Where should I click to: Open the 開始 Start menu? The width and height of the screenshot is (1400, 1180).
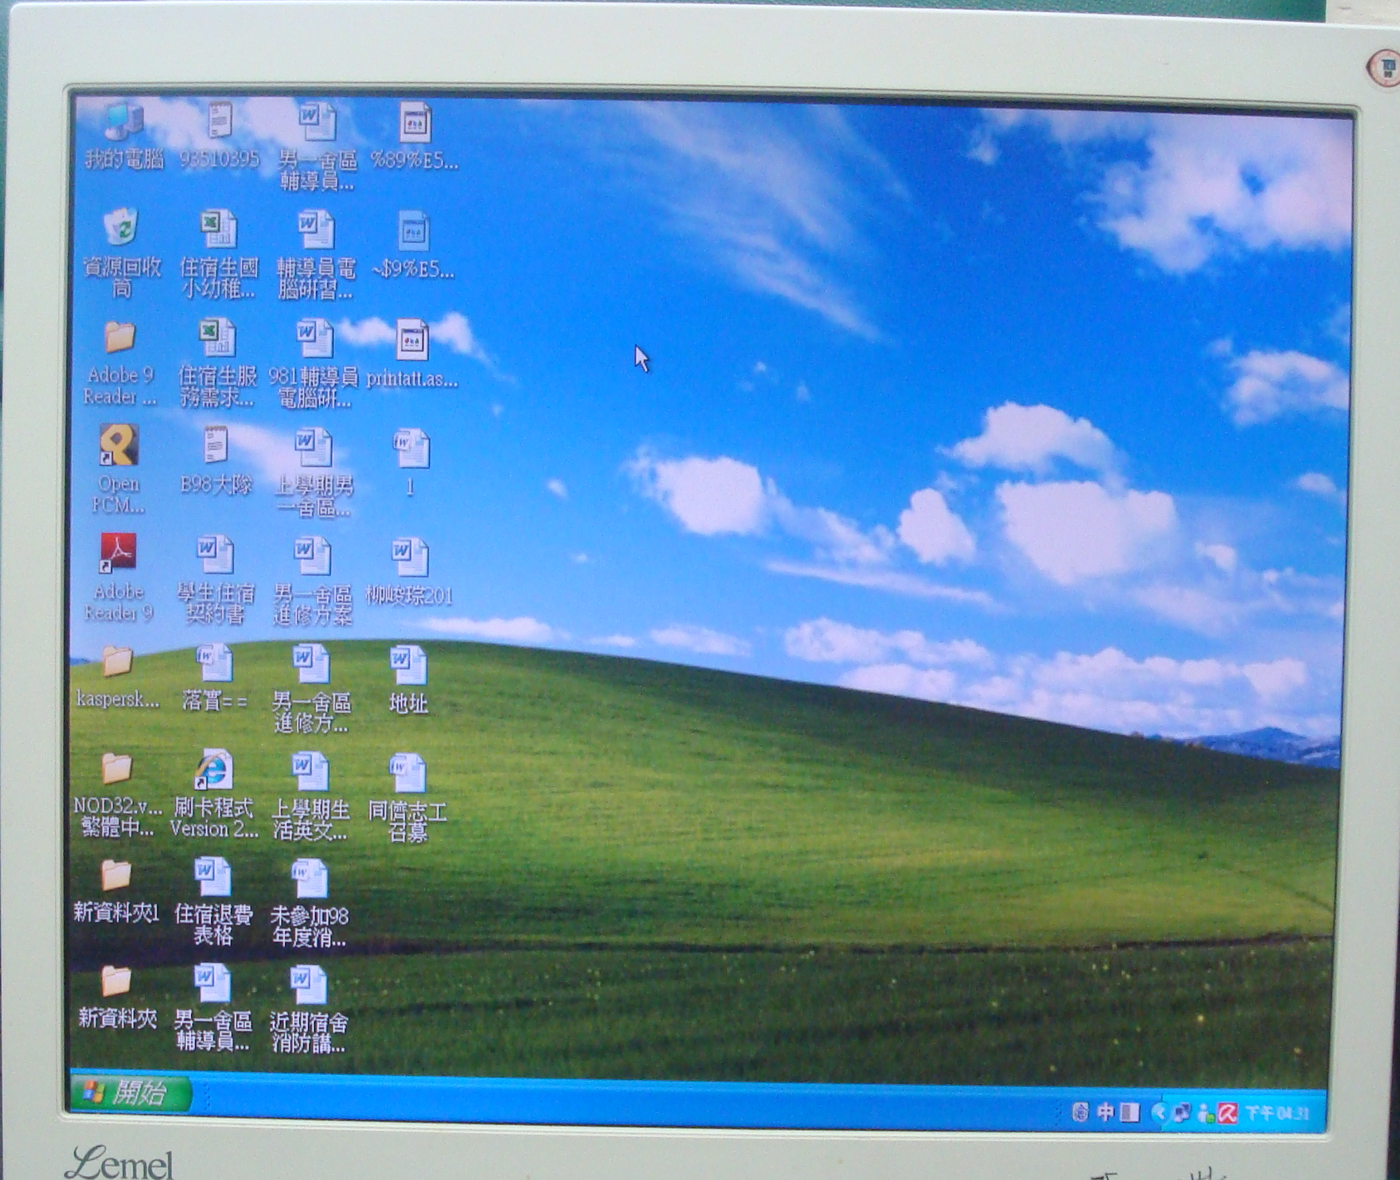pos(129,1094)
